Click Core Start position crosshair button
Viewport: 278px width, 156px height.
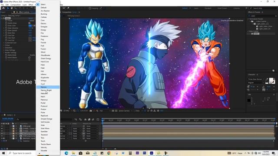[x=30, y=38]
